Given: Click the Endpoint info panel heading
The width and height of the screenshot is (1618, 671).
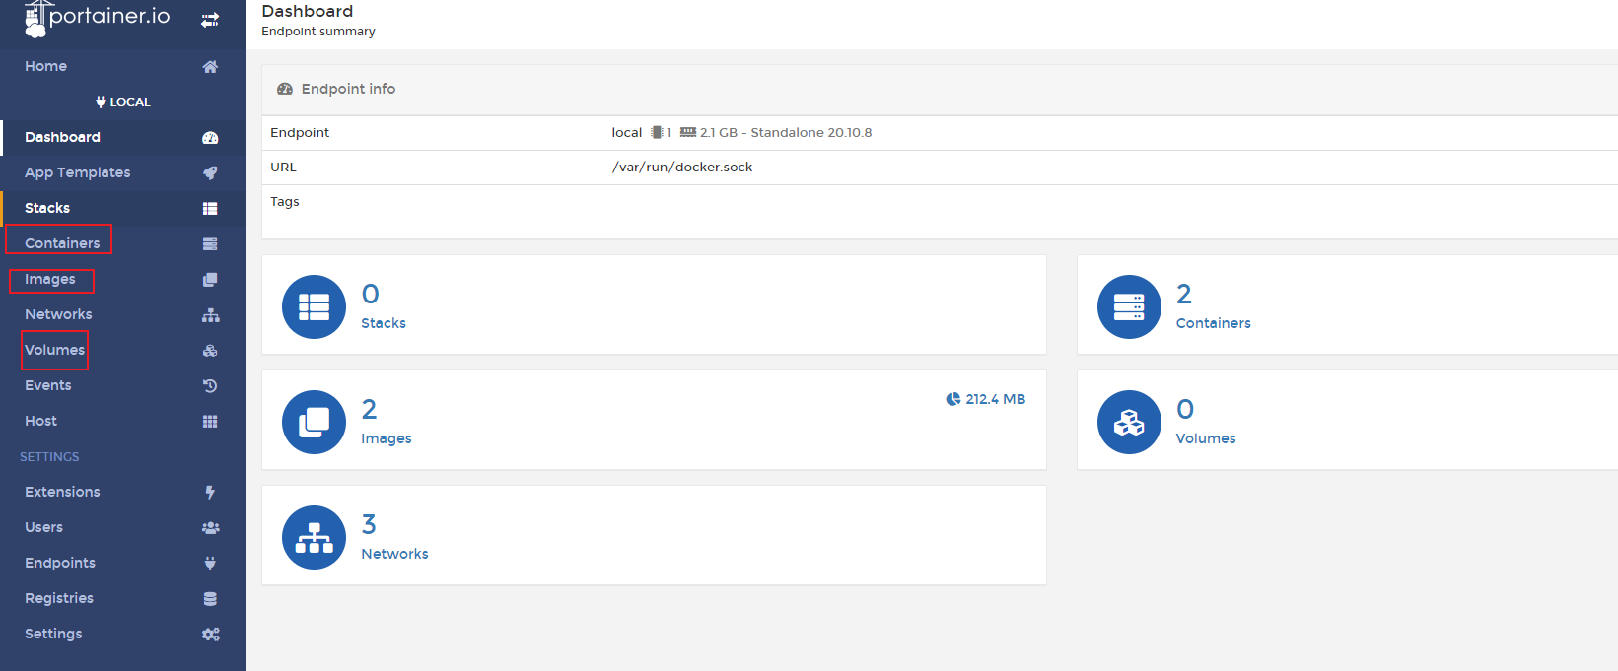Looking at the screenshot, I should (x=348, y=89).
